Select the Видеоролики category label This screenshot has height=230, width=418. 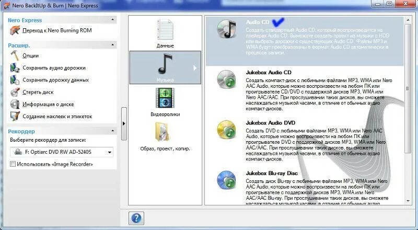click(165, 114)
